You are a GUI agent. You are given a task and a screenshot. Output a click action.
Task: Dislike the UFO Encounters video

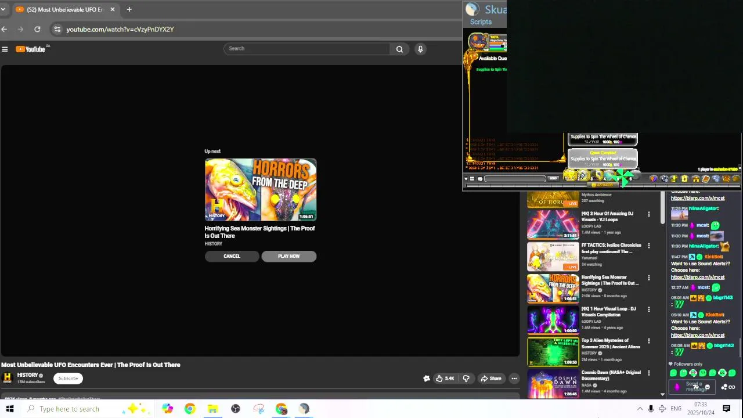tap(466, 379)
